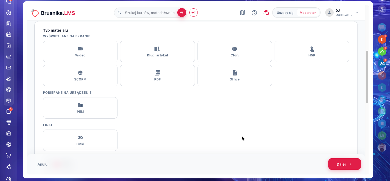Pick the H5P material type
Viewport: 390px width, 181px height.
tap(312, 51)
